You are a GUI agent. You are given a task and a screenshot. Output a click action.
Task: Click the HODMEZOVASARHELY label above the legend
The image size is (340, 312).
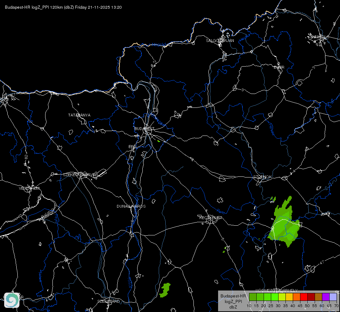tap(276, 291)
